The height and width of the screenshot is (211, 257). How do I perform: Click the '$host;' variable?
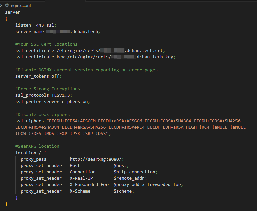click(x=121, y=166)
